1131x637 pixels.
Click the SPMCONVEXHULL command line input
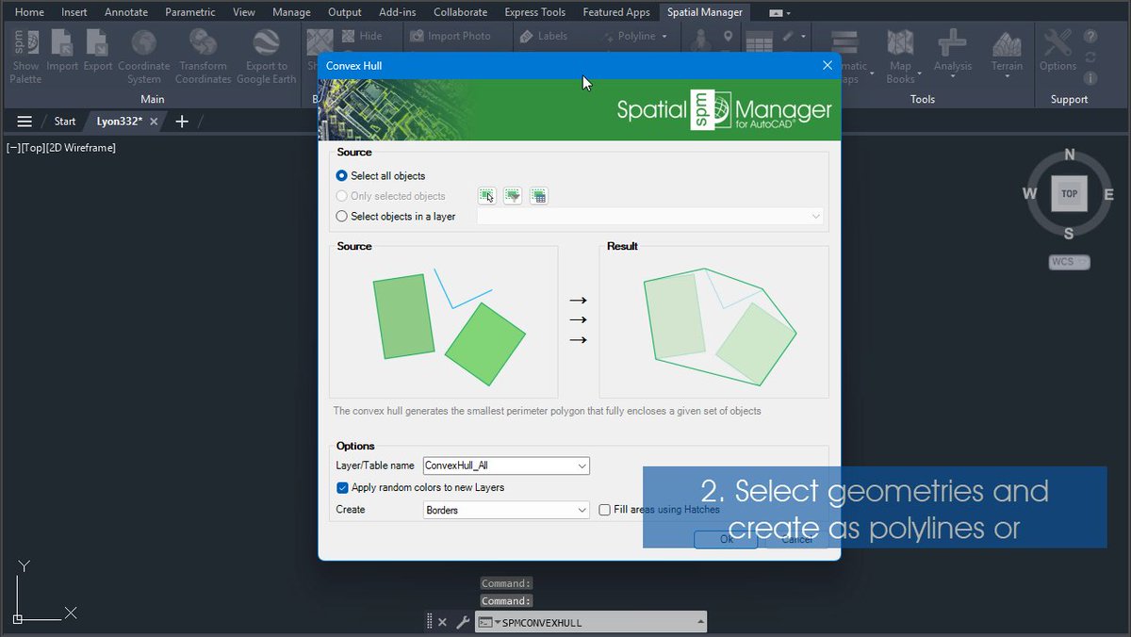pos(598,622)
